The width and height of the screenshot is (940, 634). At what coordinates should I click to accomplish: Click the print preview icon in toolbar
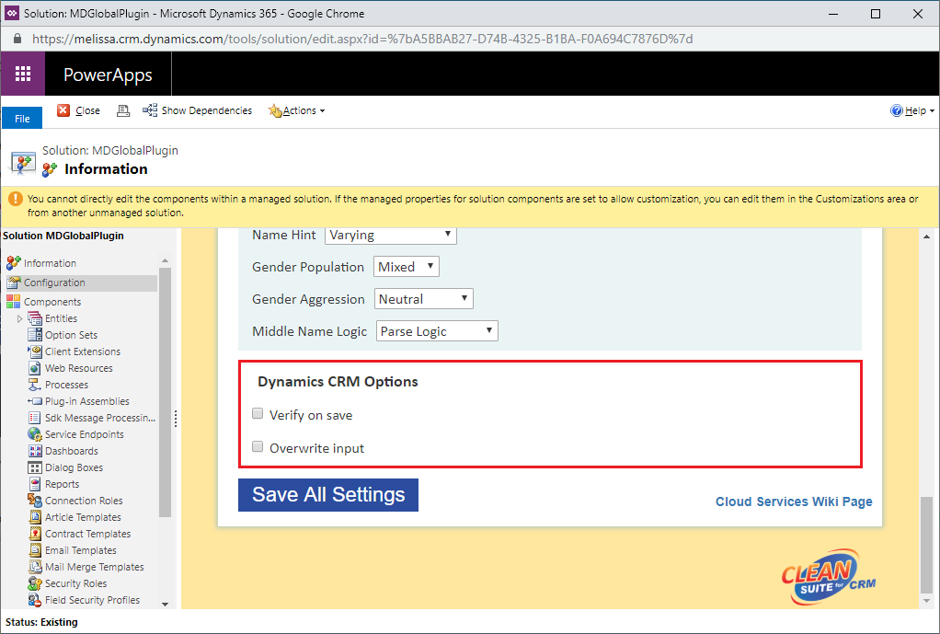123,110
